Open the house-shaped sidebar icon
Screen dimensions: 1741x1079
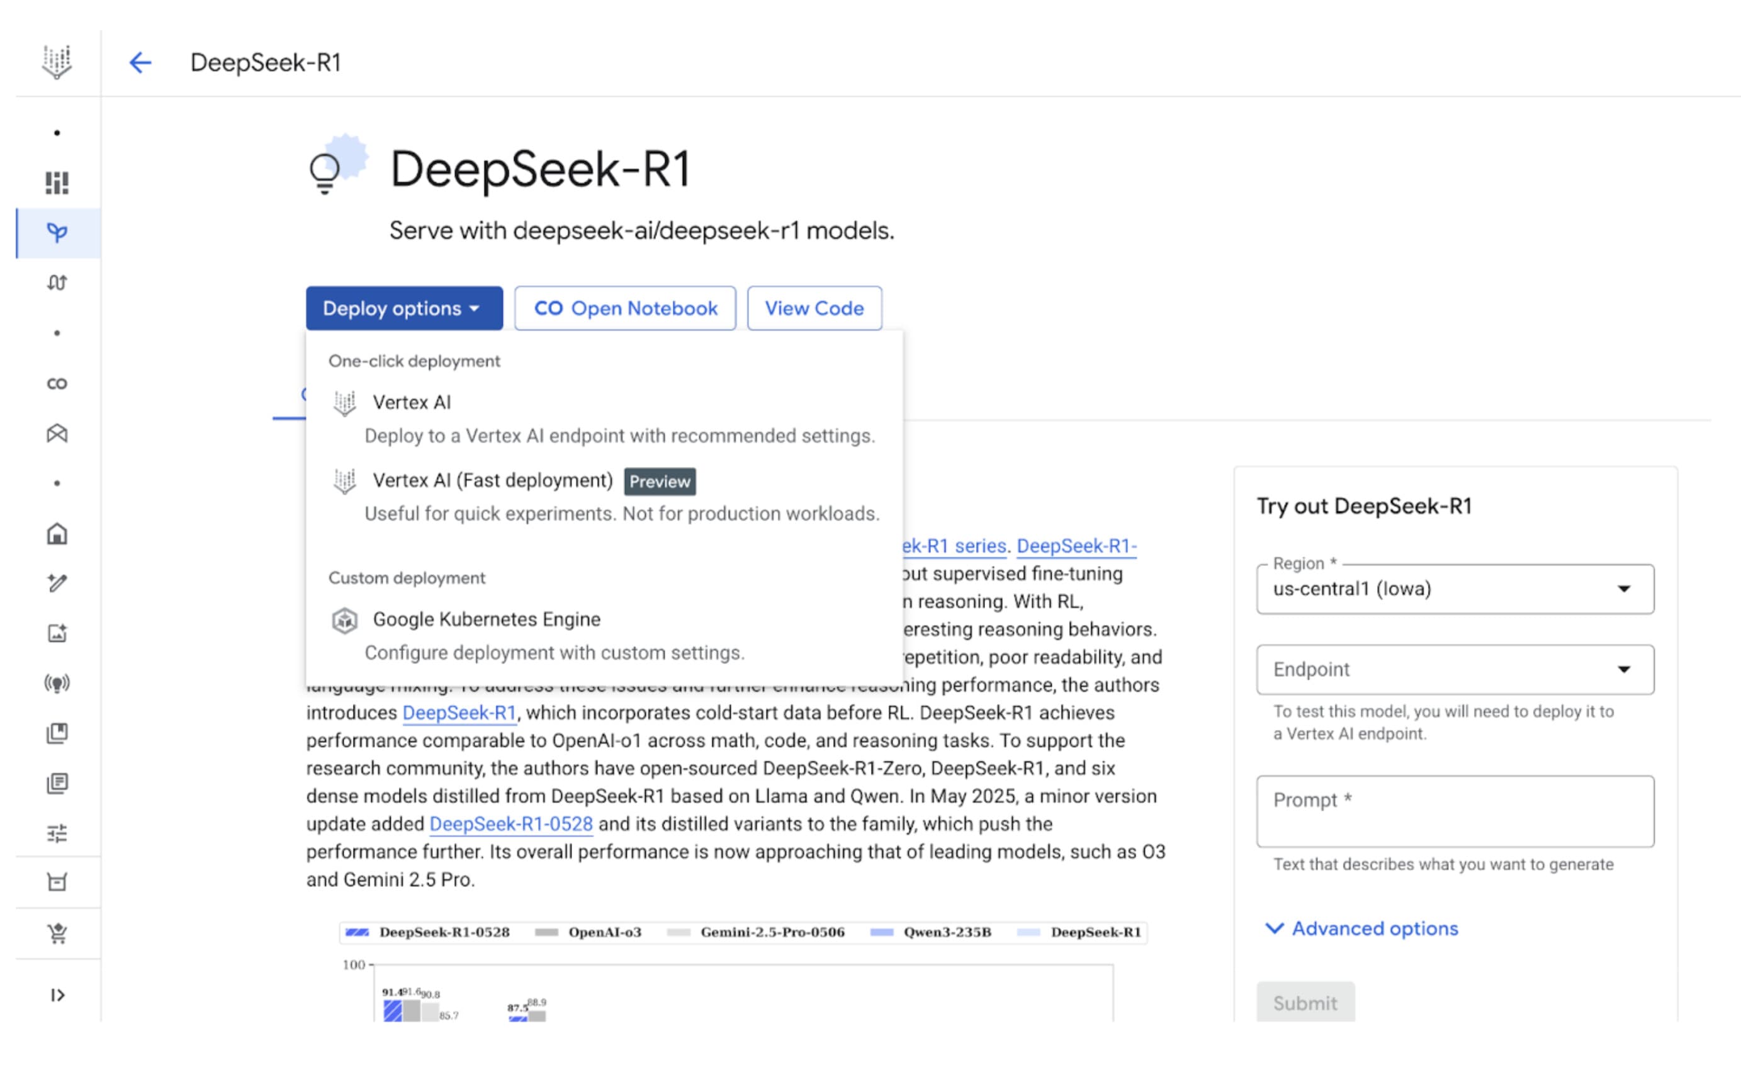pyautogui.click(x=57, y=533)
